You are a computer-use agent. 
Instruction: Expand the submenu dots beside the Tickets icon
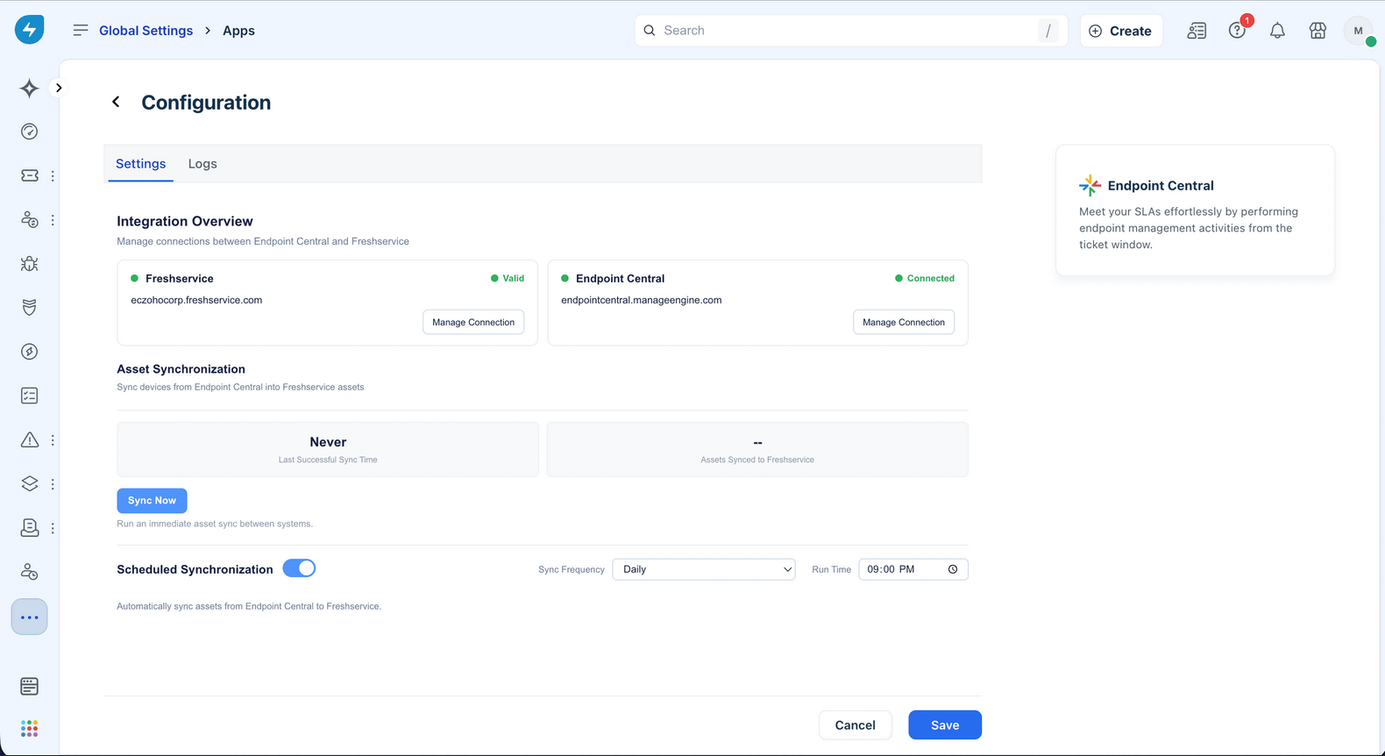tap(53, 175)
